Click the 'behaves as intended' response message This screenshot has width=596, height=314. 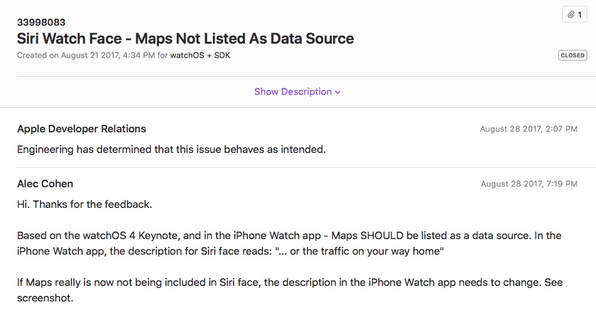tap(172, 149)
